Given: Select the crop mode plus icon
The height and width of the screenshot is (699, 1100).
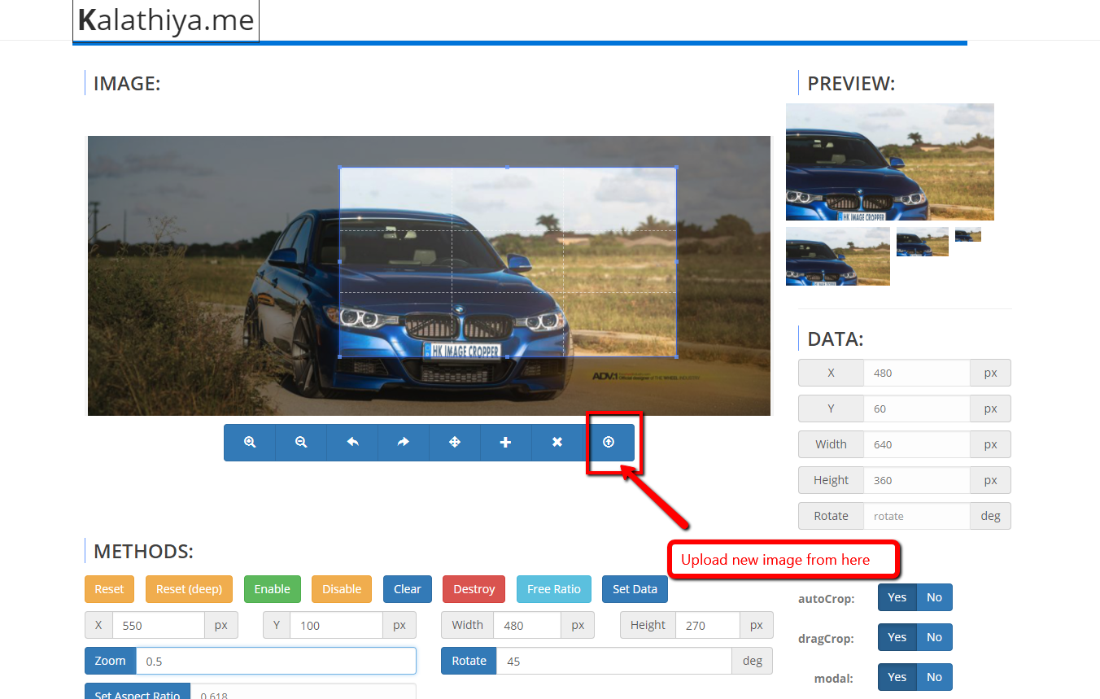Looking at the screenshot, I should (x=505, y=442).
